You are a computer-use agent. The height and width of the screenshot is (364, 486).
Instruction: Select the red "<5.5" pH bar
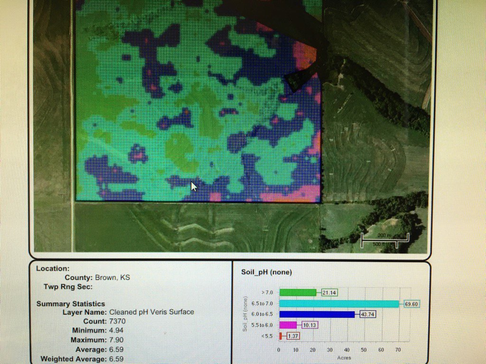(281, 336)
